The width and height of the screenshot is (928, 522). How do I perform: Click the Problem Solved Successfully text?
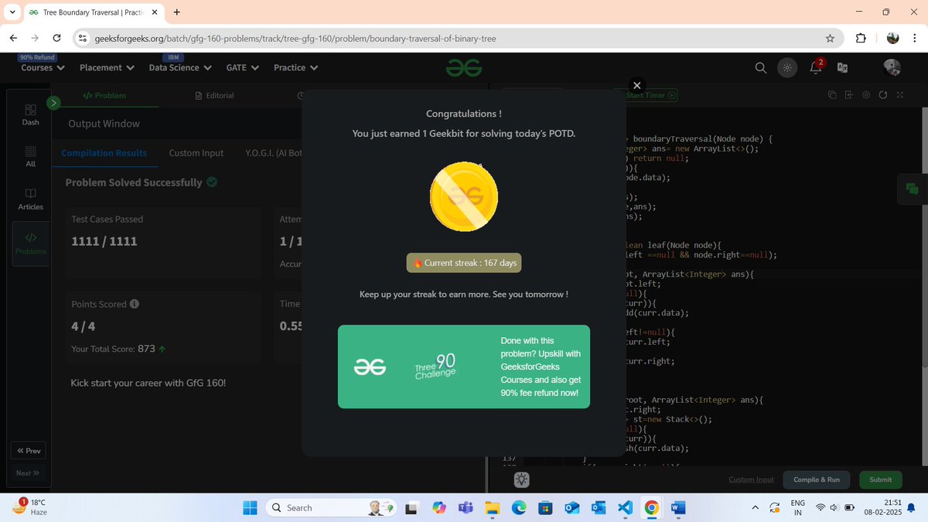(x=134, y=183)
